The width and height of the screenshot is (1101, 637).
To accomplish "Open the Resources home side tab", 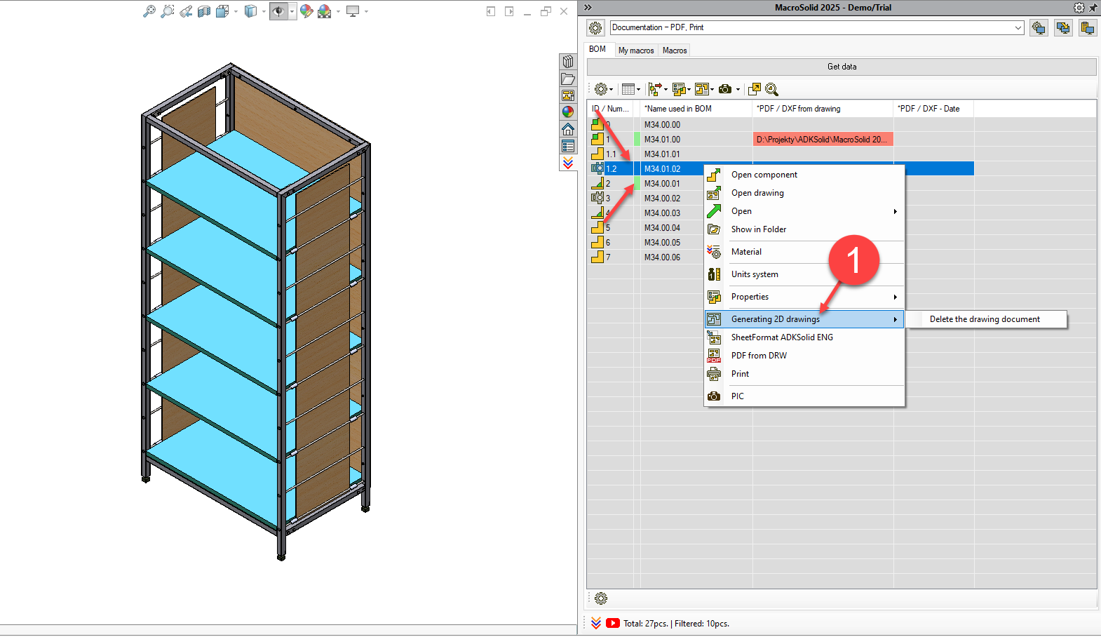I will [x=568, y=129].
